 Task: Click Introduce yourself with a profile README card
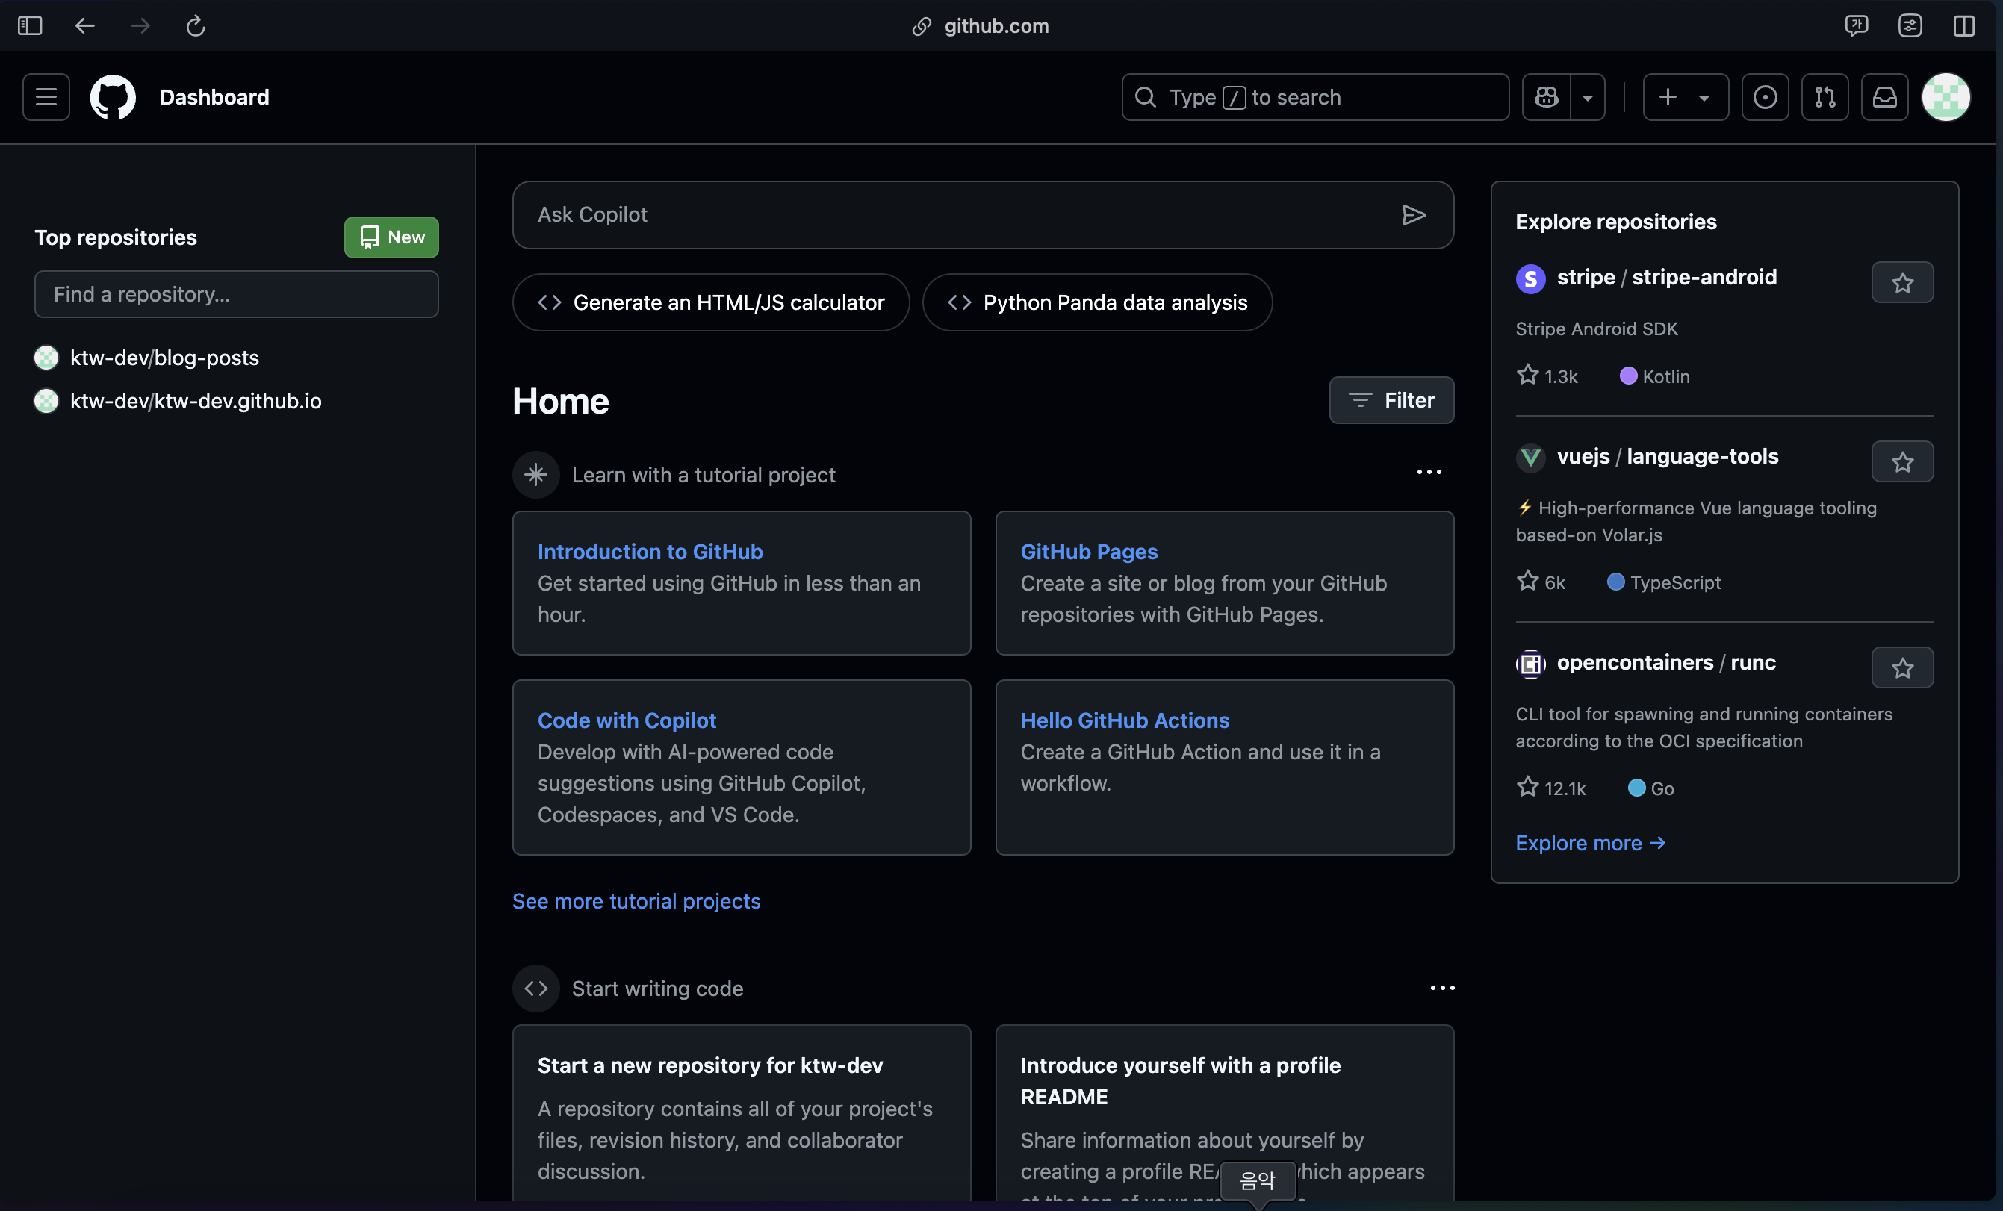click(x=1224, y=1112)
